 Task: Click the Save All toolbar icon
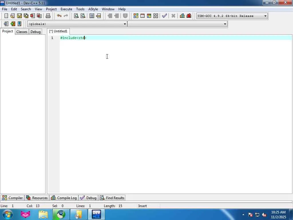(26, 16)
